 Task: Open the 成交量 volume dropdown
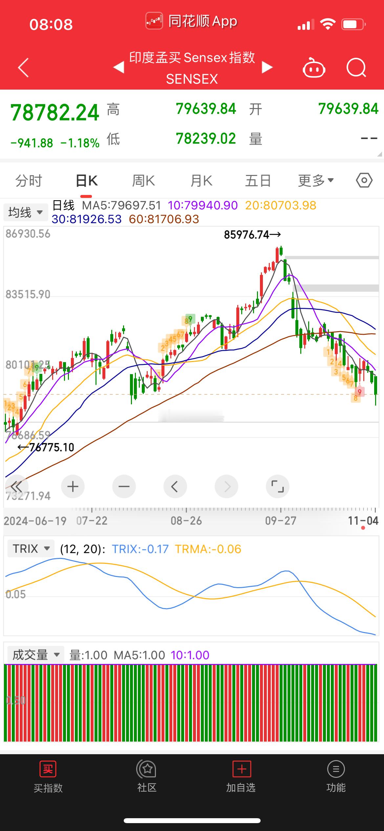coord(36,655)
